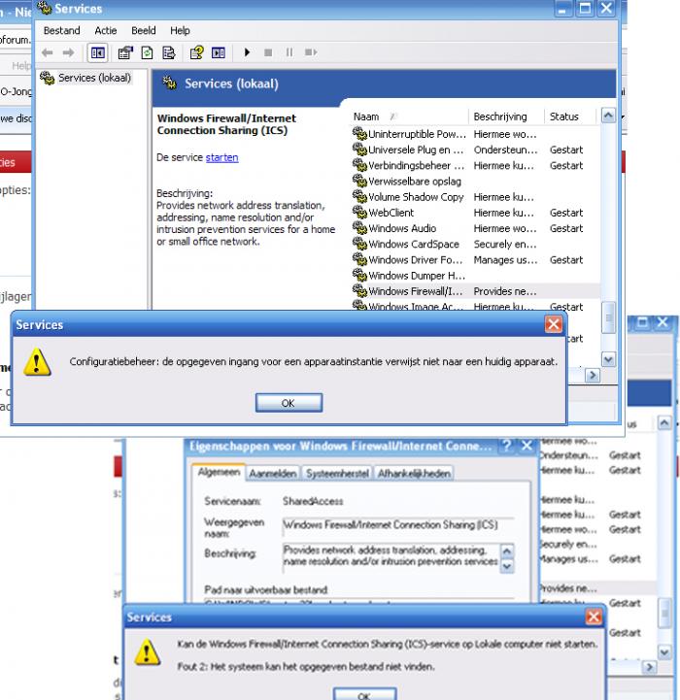Open the Actie menu
Image resolution: width=680 pixels, height=700 pixels.
click(x=106, y=31)
